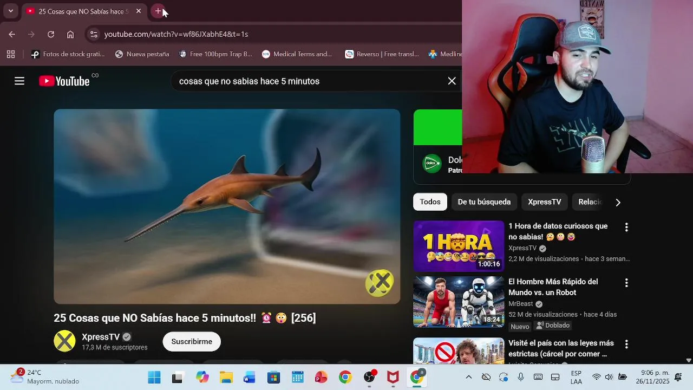
Task: Open OBS Studio from taskbar
Action: [x=369, y=378]
